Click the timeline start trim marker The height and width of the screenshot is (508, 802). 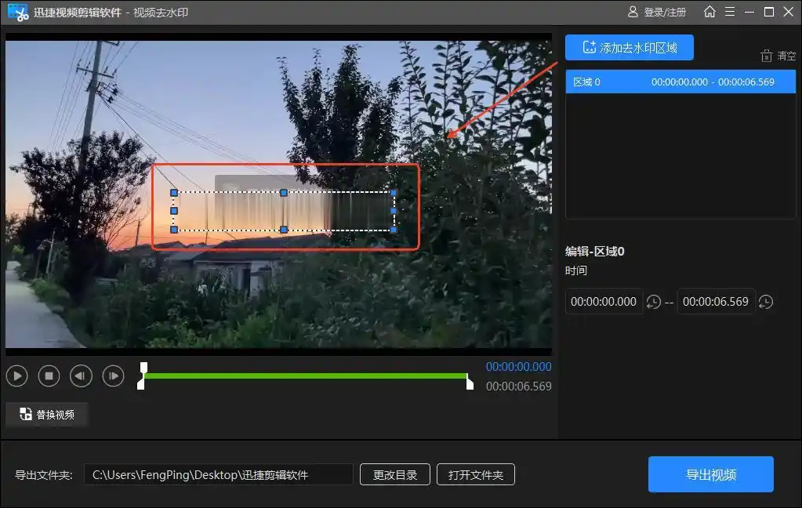tap(141, 383)
